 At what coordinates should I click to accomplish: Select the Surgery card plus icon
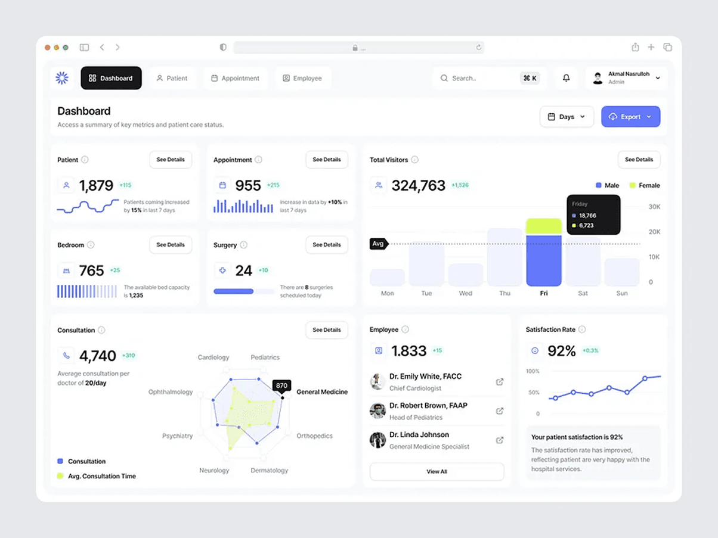222,270
